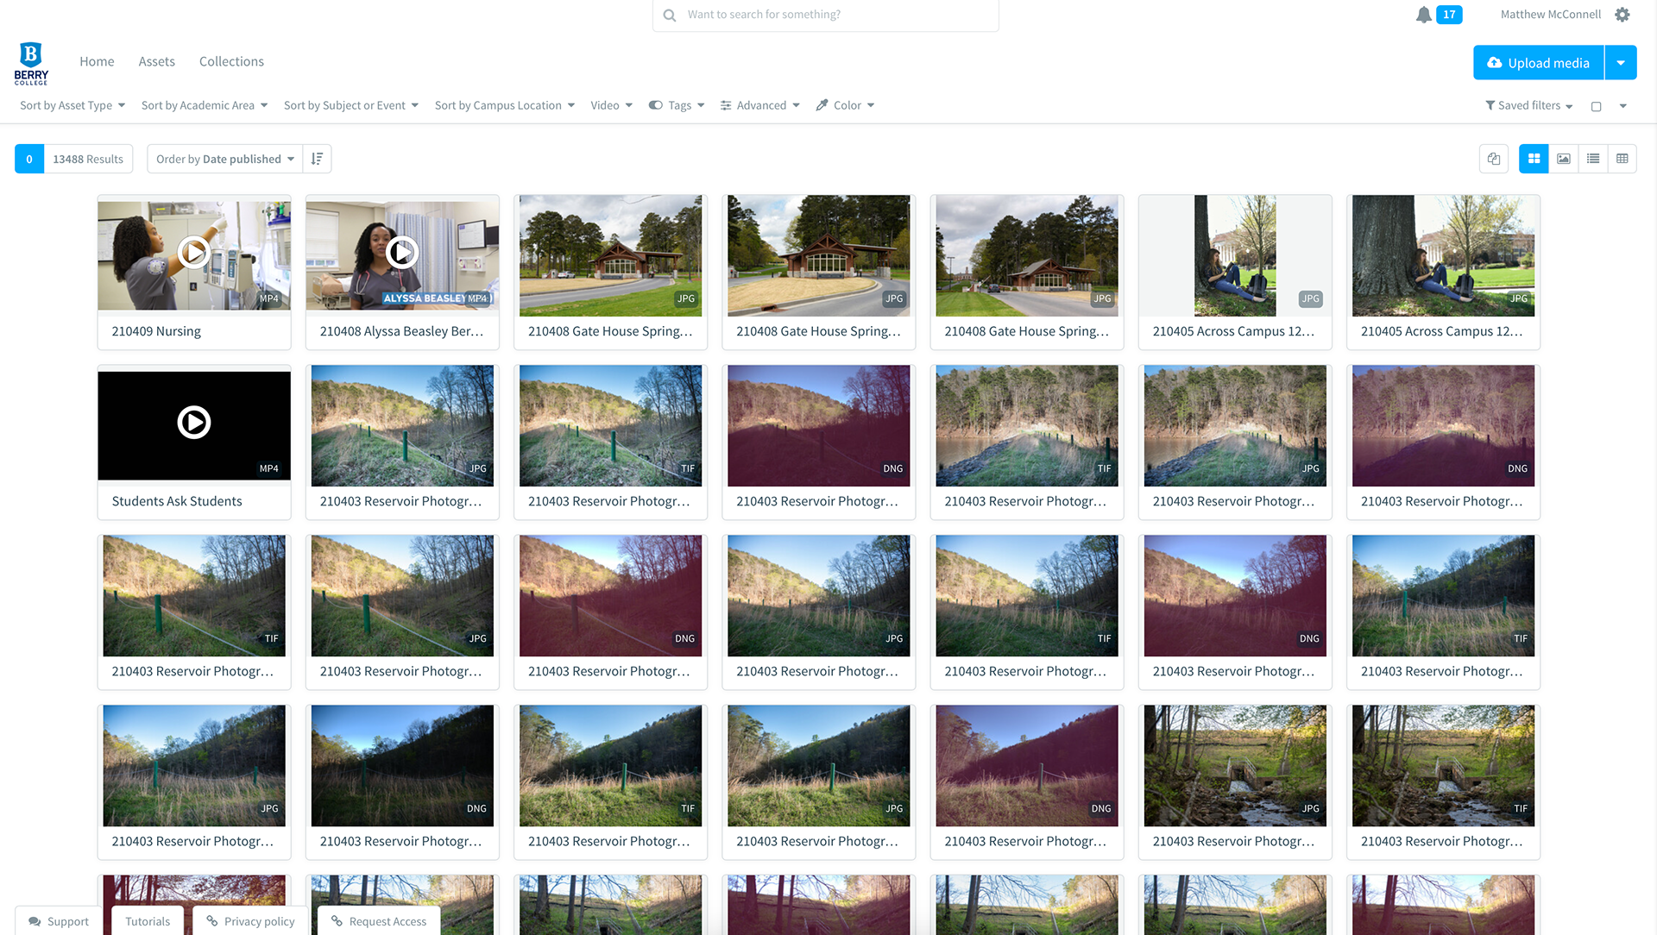Click the 210408 Alyssa Beasley title
This screenshot has height=935, width=1657.
[x=401, y=331]
